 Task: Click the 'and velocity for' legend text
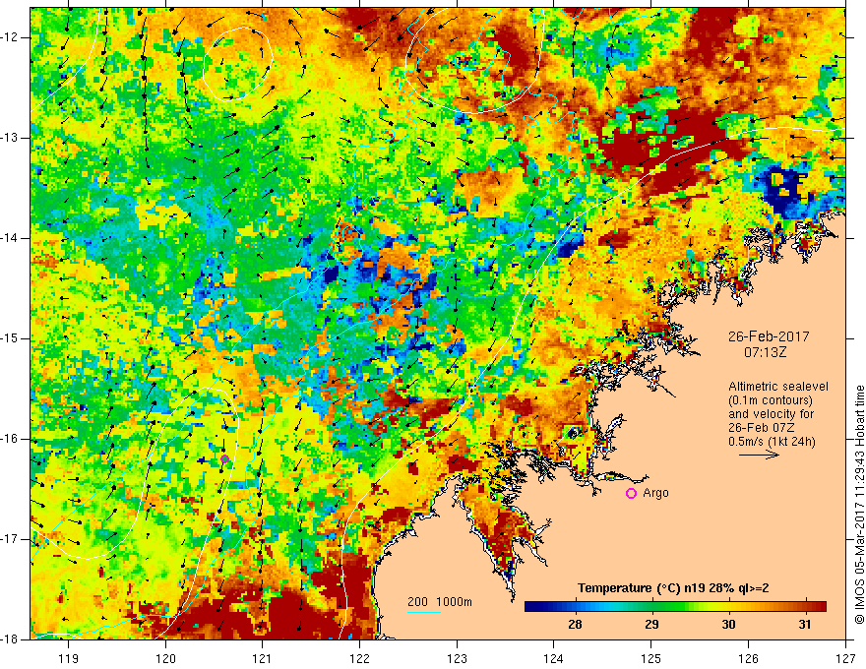[x=771, y=414]
